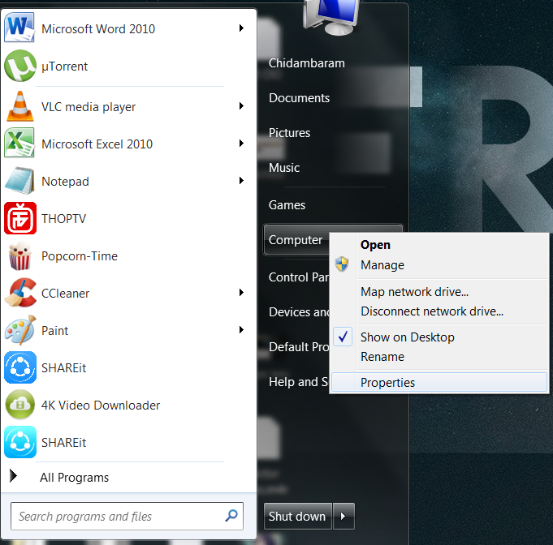553x545 pixels.
Task: Expand Paint jump list arrow
Action: pyautogui.click(x=242, y=330)
